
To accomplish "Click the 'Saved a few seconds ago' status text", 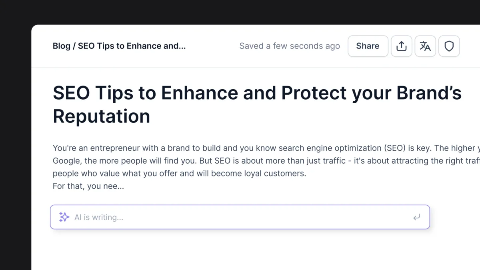I will pyautogui.click(x=290, y=46).
